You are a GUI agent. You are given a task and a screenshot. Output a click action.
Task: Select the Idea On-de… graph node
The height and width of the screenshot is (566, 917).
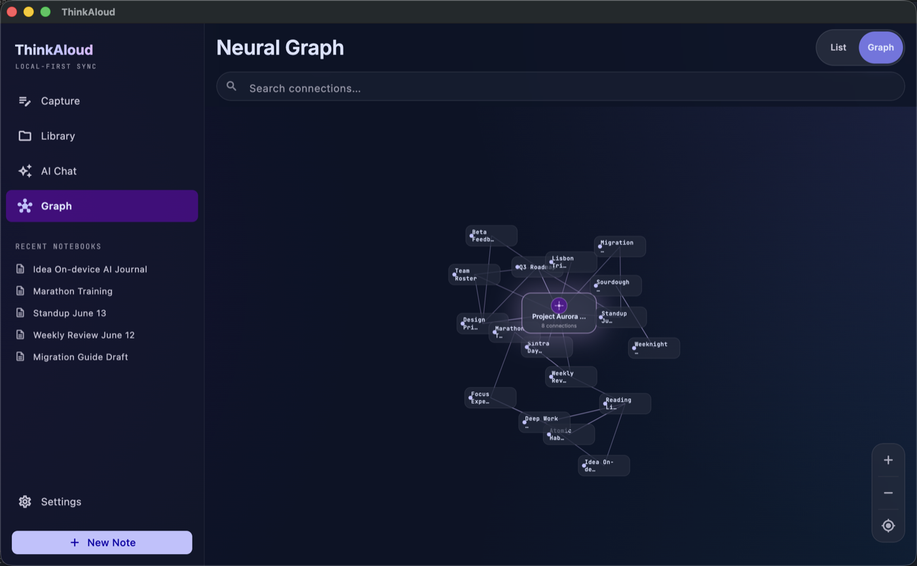pos(604,466)
